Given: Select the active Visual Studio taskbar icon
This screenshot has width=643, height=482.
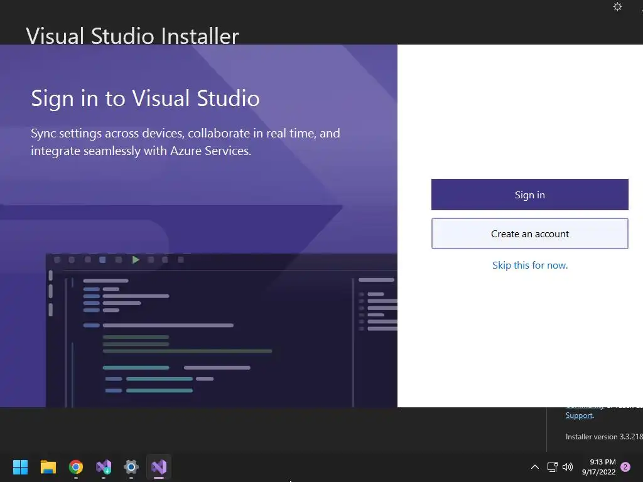Looking at the screenshot, I should 159,467.
